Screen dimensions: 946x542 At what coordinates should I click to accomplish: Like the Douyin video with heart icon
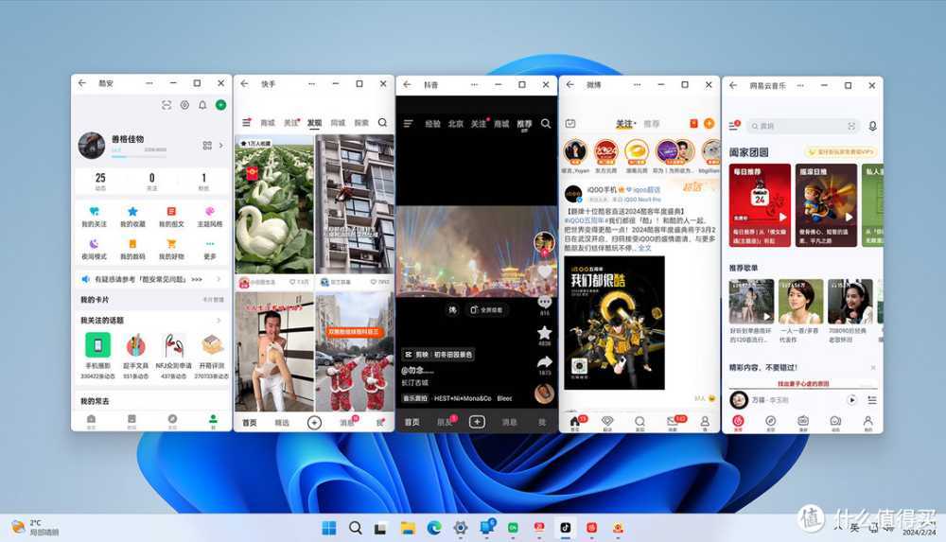pos(545,271)
